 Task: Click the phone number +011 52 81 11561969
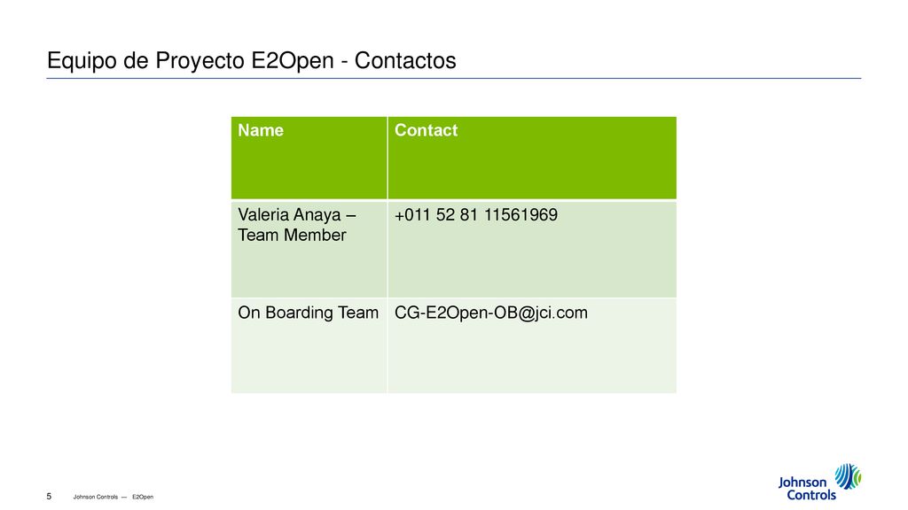(x=476, y=215)
